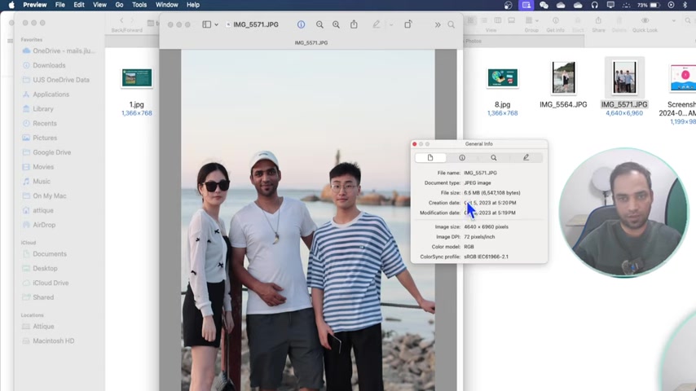This screenshot has width=696, height=391.
Task: Open Recents in Finder sidebar
Action: pyautogui.click(x=39, y=123)
